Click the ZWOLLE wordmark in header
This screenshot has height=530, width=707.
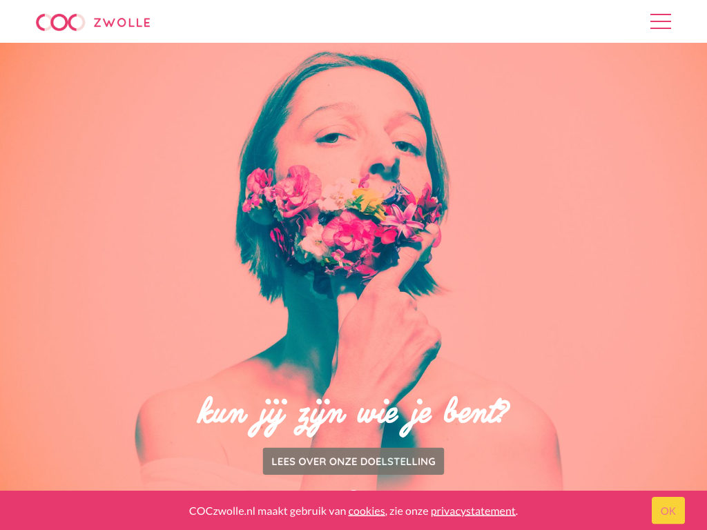coord(122,23)
